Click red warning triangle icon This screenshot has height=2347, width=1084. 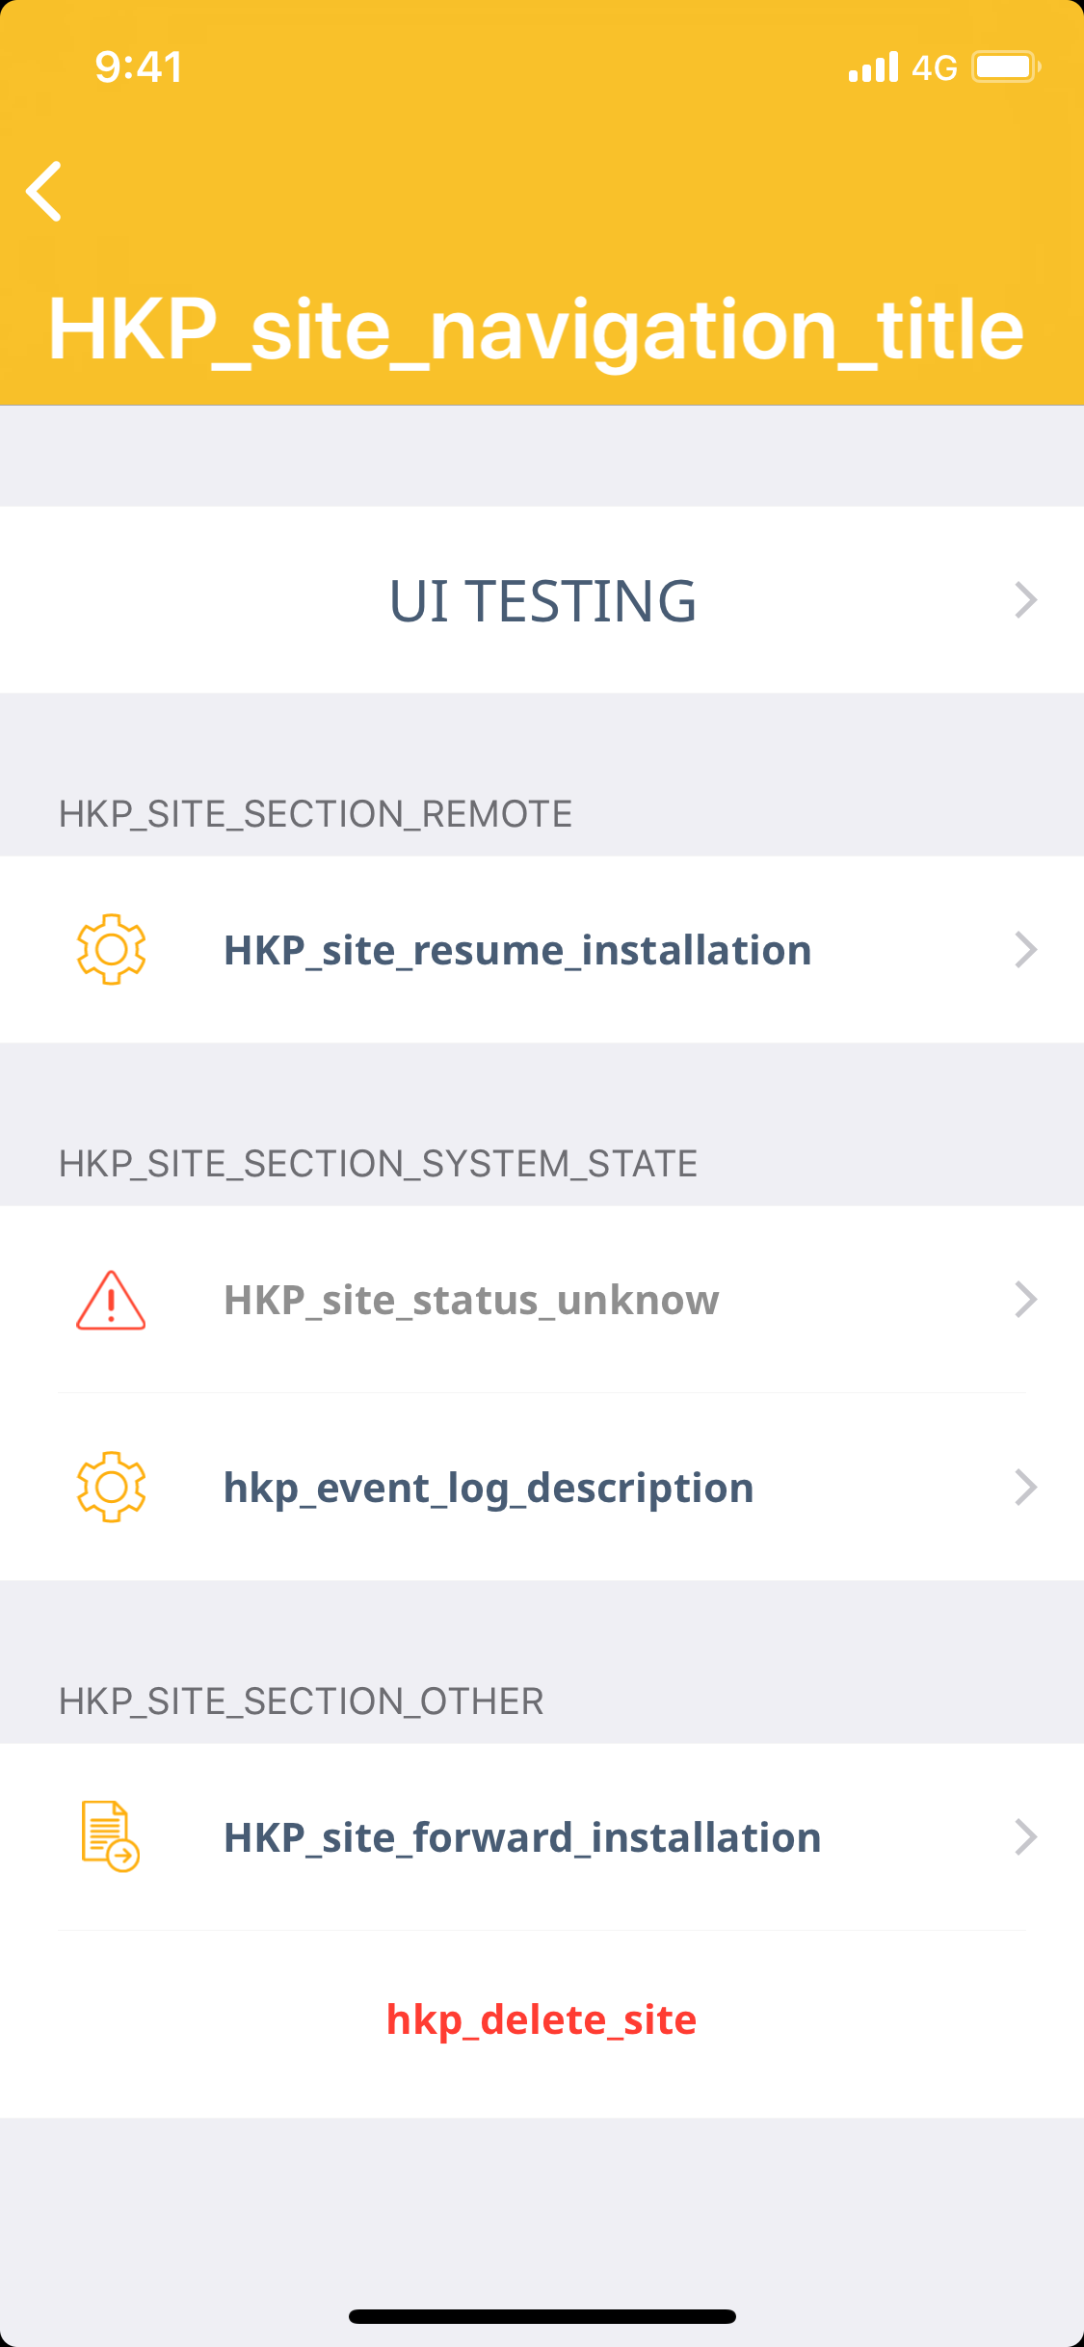111,1300
